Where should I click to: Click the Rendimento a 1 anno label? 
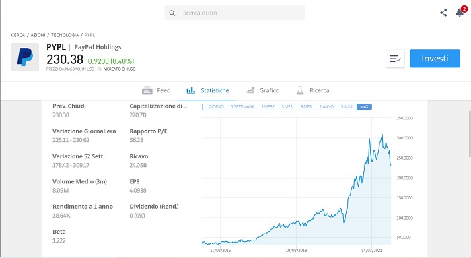pyautogui.click(x=83, y=207)
